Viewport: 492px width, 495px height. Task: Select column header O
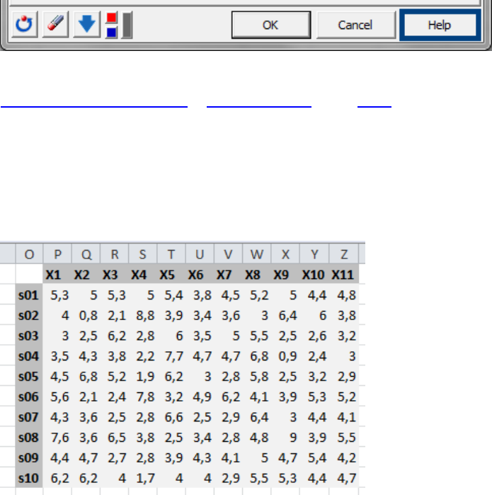[29, 254]
